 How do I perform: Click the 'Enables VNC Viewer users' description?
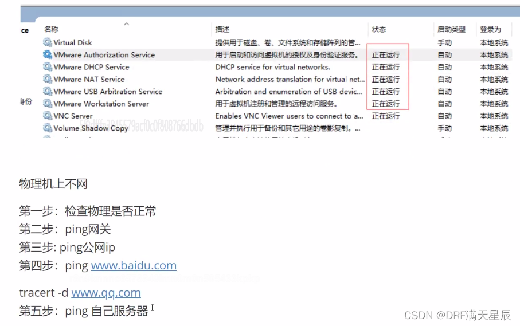coord(289,116)
